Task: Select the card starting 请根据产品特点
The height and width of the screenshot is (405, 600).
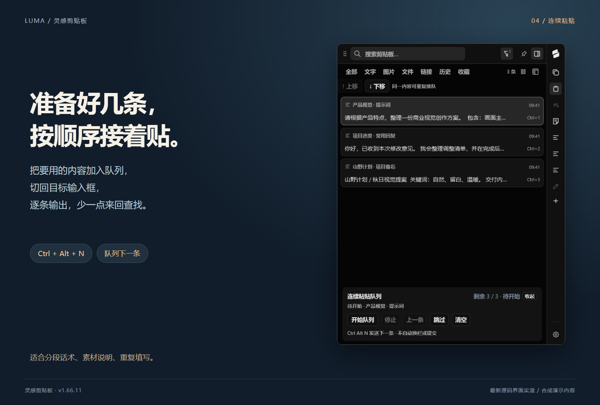Action: pos(442,111)
